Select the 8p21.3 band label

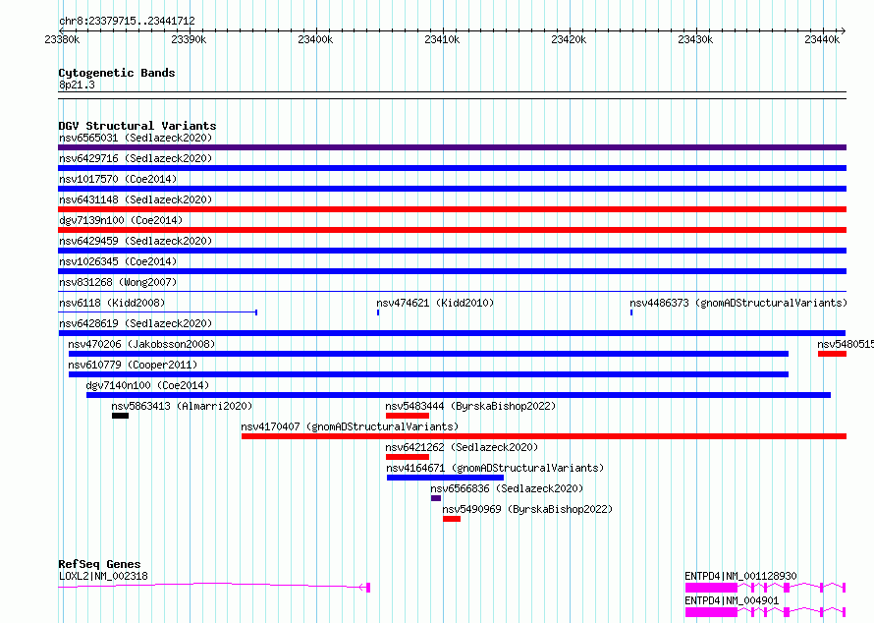click(x=77, y=85)
